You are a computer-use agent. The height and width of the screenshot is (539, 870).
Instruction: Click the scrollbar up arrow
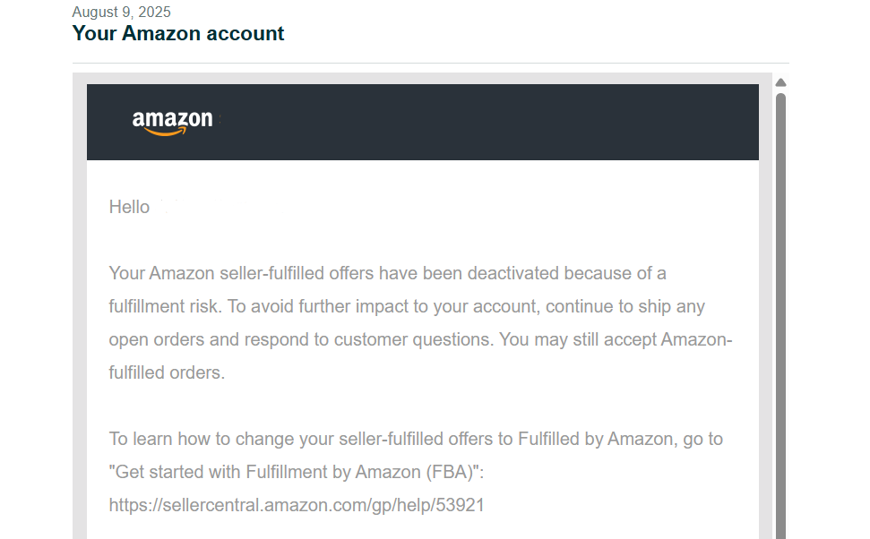(x=780, y=83)
